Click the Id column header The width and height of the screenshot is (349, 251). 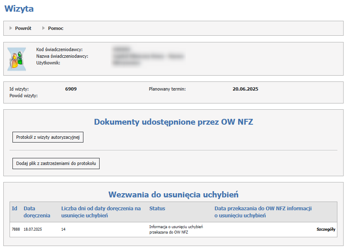point(15,208)
